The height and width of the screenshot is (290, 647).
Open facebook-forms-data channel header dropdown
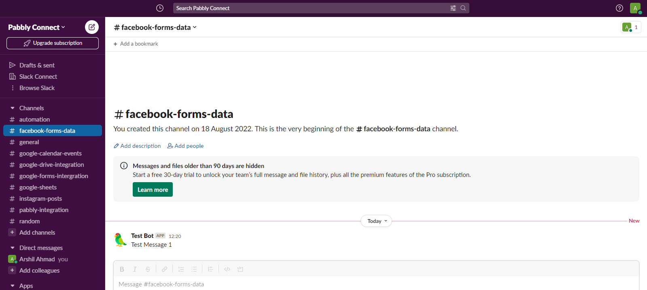tap(155, 27)
